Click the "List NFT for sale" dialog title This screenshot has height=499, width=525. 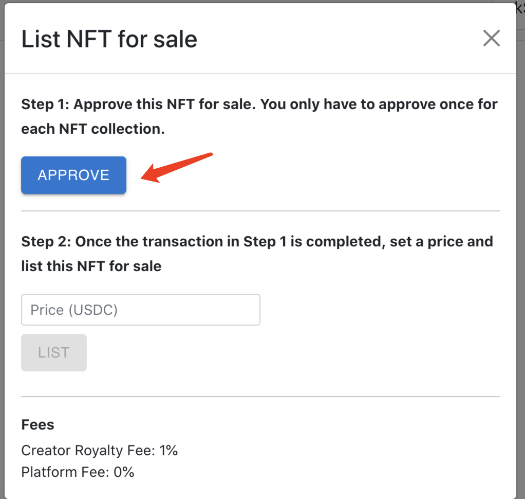[x=109, y=39]
